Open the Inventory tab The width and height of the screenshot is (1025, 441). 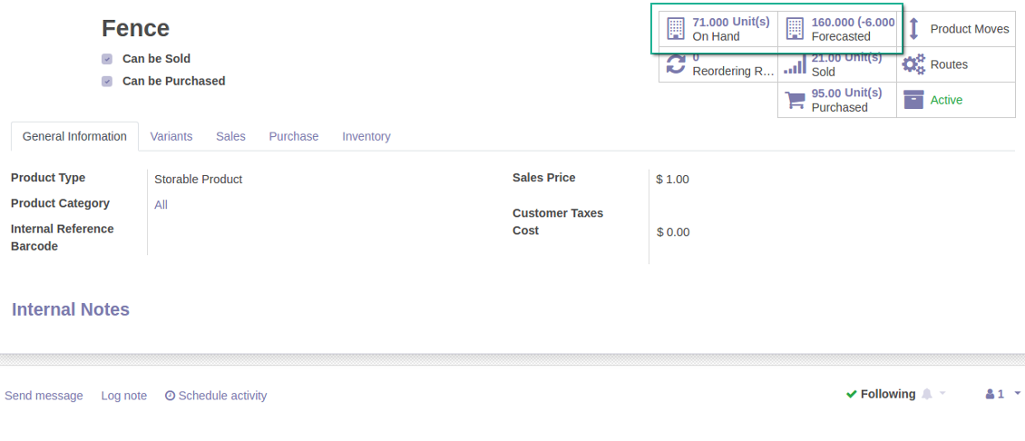[x=366, y=136]
